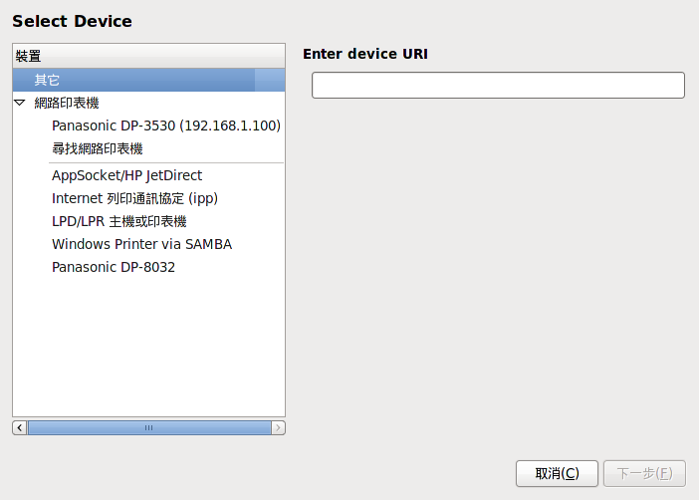Collapse the 網路印表機 tree expander triangle
Screen dimensions: 699x500
click(20, 103)
